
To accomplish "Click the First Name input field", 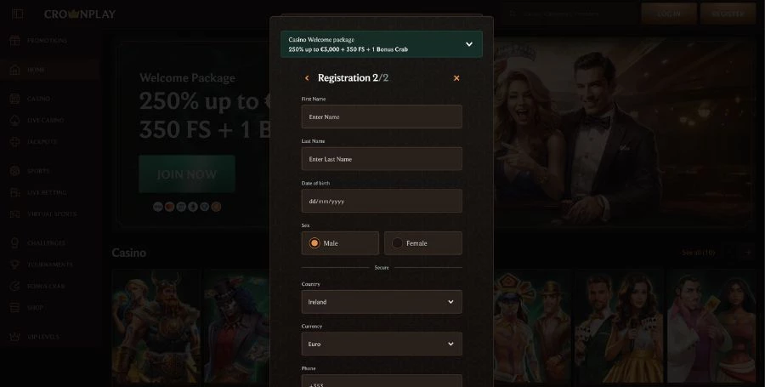I will point(382,117).
